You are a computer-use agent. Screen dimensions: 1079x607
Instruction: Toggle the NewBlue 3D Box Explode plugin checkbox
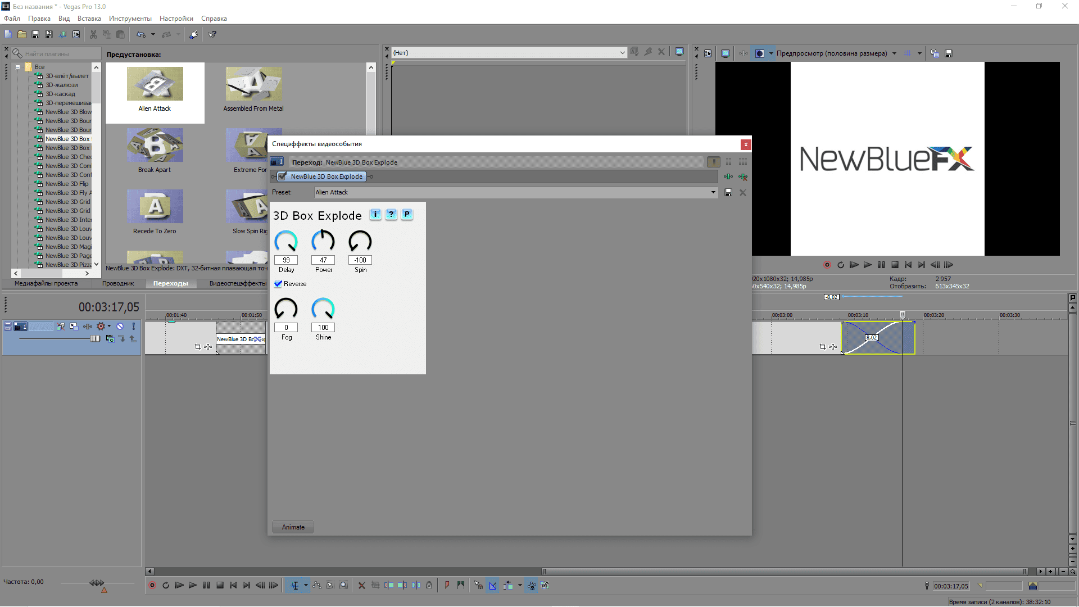pos(282,176)
